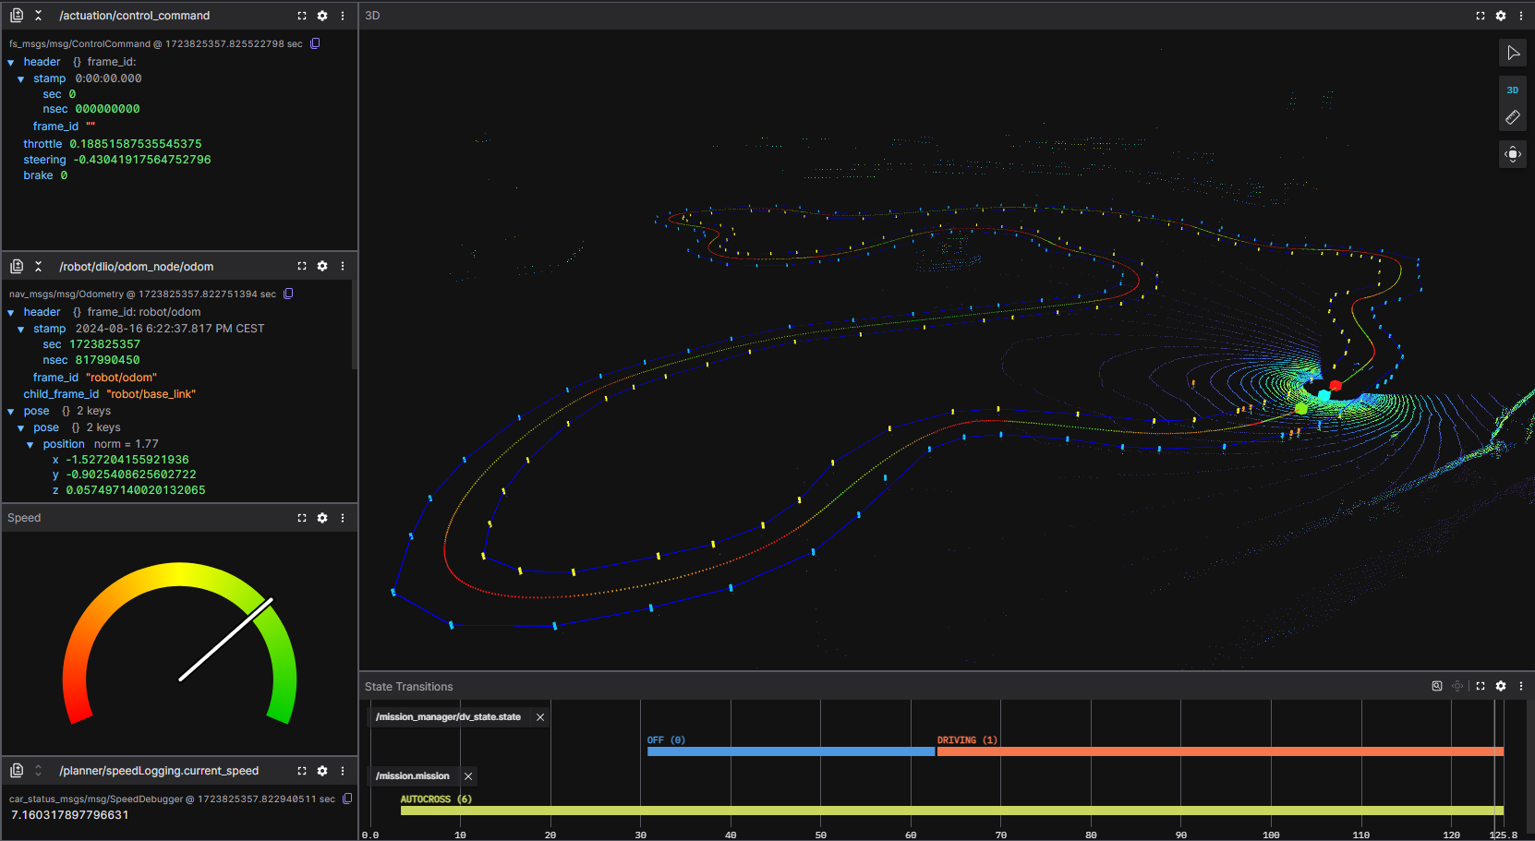Remove the /mission_manager/dv_state.state series
This screenshot has height=841, width=1535.
point(540,717)
